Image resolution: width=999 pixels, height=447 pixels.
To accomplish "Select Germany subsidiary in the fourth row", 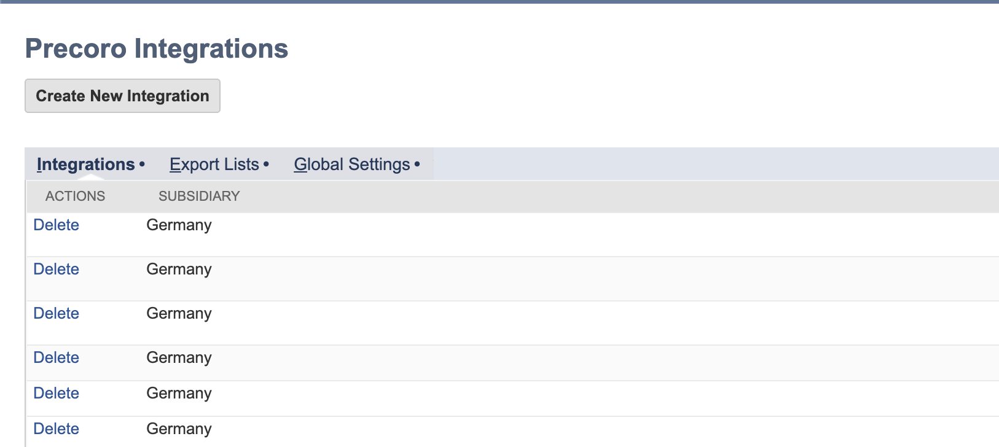I will pos(179,358).
